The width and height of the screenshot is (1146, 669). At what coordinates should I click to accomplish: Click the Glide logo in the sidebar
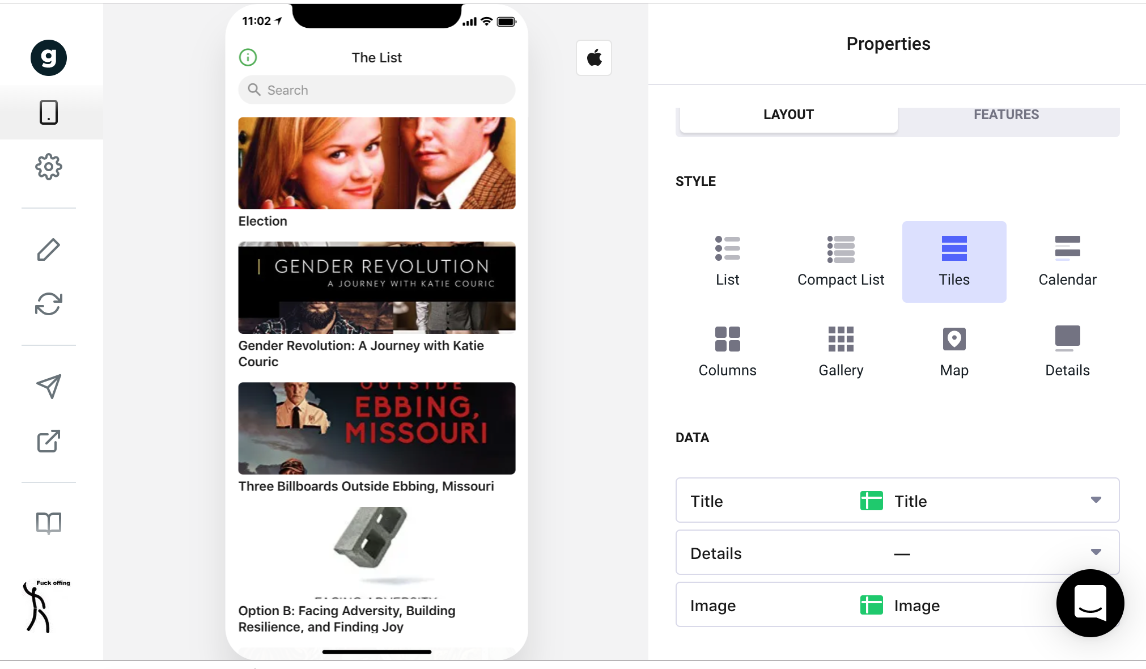pyautogui.click(x=49, y=57)
